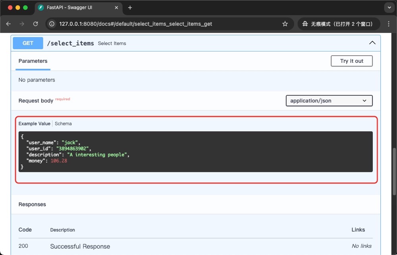The height and width of the screenshot is (255, 397).
Task: Open a new tab with the plus icon
Action: pyautogui.click(x=130, y=7)
